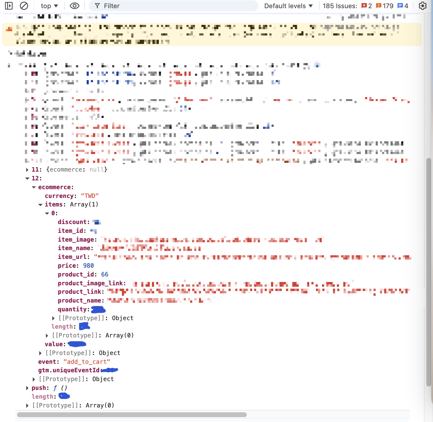Expand the Prototype Array(0) below items length

(x=47, y=336)
